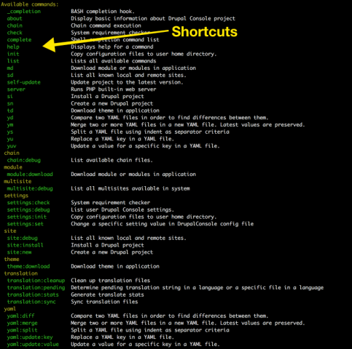This screenshot has width=352, height=349.
Task: Select the 'yaml:merge' command
Action: 23,323
